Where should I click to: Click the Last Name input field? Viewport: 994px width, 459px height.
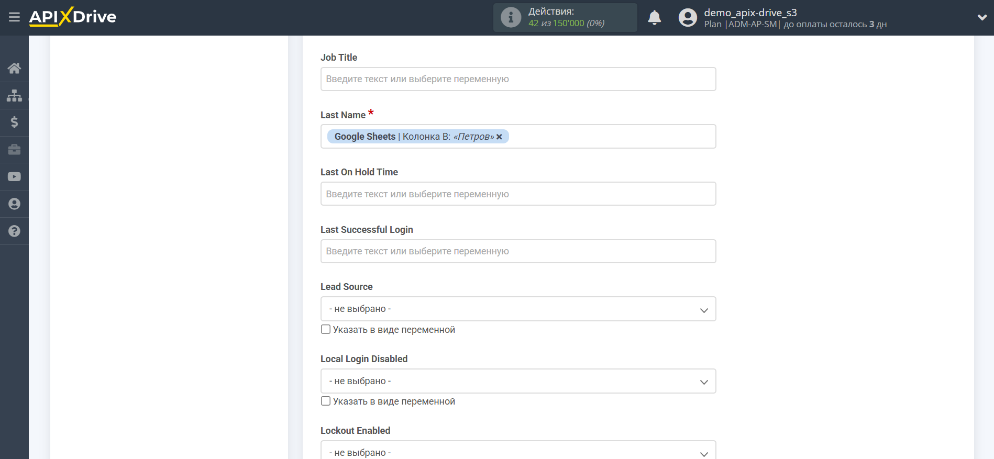coord(518,137)
